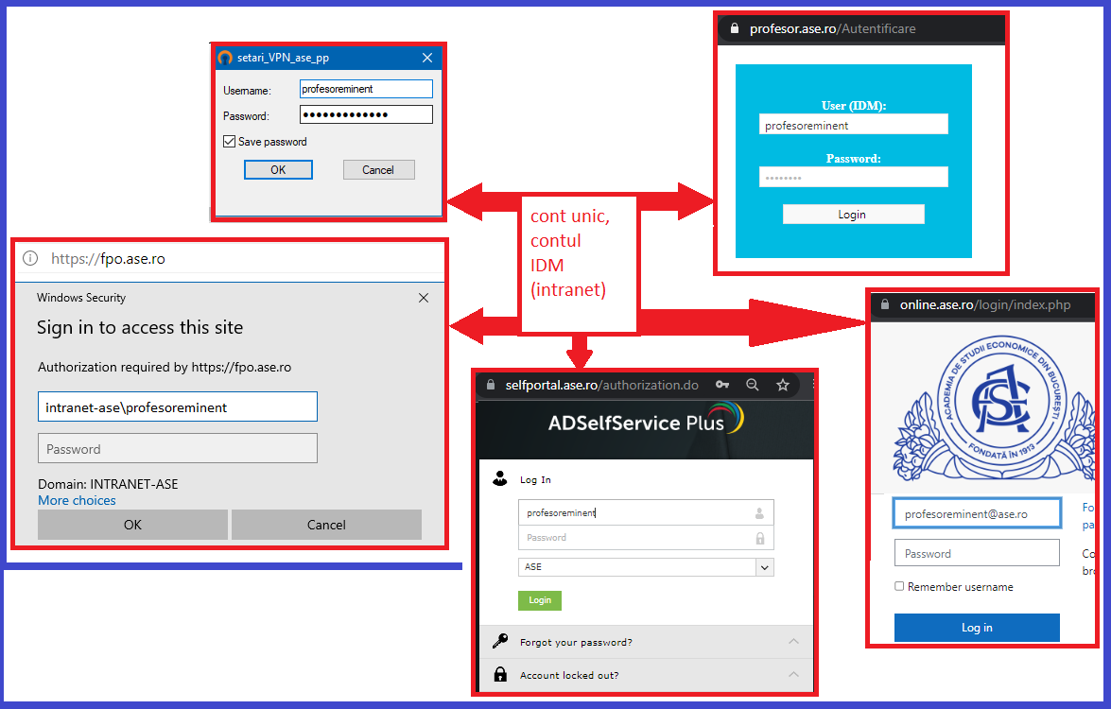Image resolution: width=1111 pixels, height=709 pixels.
Task: Click the Username field in VPN dialog
Action: 366,89
